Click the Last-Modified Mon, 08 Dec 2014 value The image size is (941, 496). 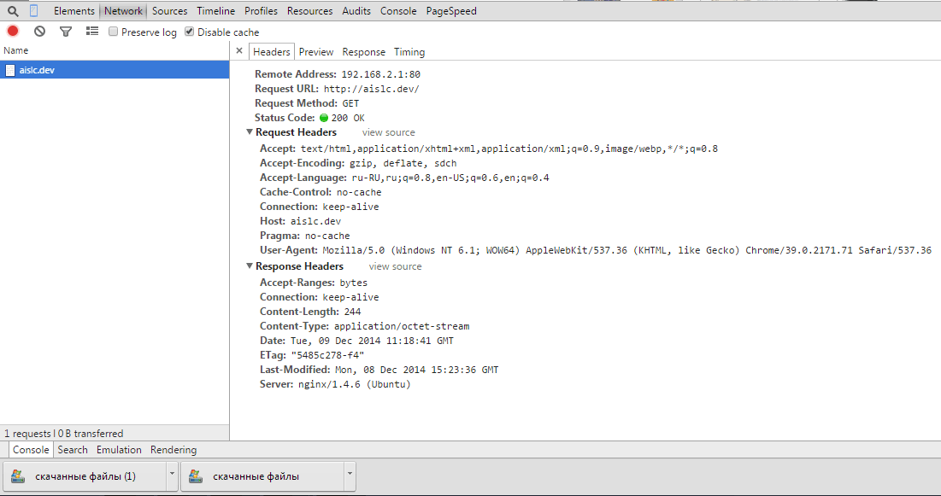coord(416,370)
